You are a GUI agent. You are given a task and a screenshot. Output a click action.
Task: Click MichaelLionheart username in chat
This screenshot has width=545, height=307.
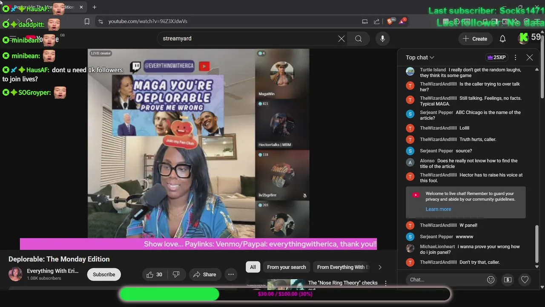[x=437, y=247]
